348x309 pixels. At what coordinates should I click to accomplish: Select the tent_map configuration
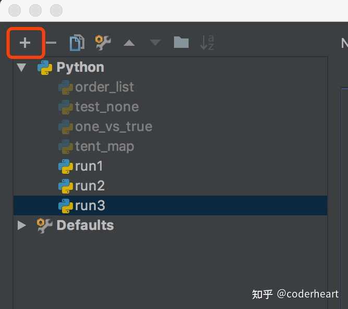pyautogui.click(x=104, y=146)
